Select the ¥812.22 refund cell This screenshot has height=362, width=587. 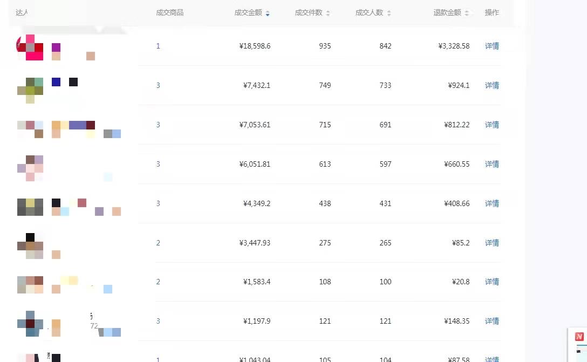[457, 125]
